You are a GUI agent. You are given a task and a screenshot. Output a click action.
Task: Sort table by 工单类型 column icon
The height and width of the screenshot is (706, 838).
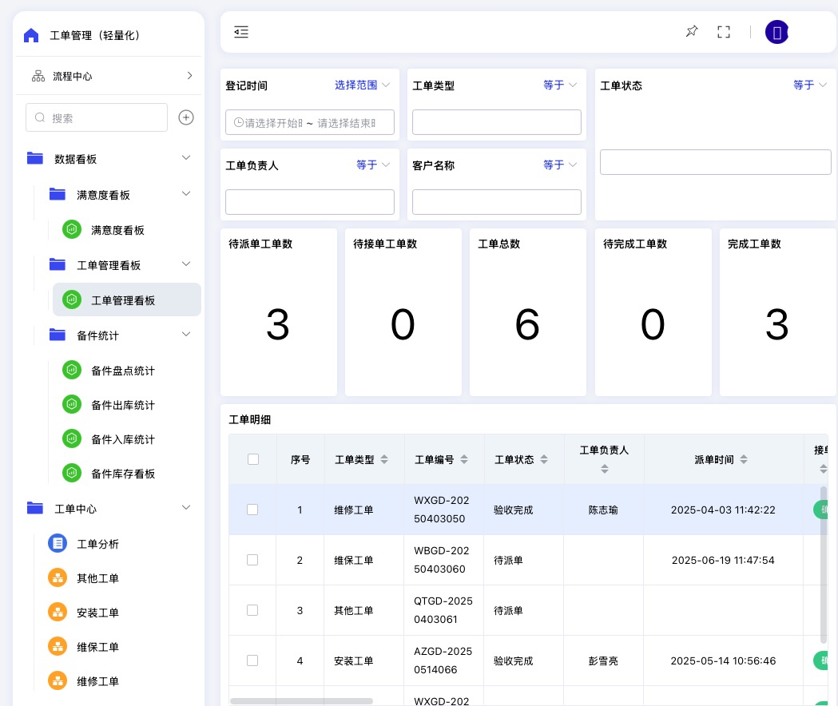point(384,459)
